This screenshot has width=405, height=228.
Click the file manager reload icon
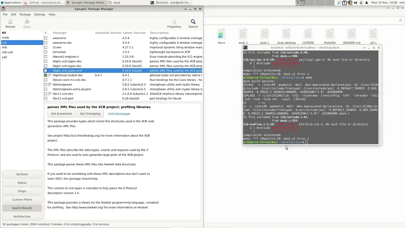[x=400, y=21]
